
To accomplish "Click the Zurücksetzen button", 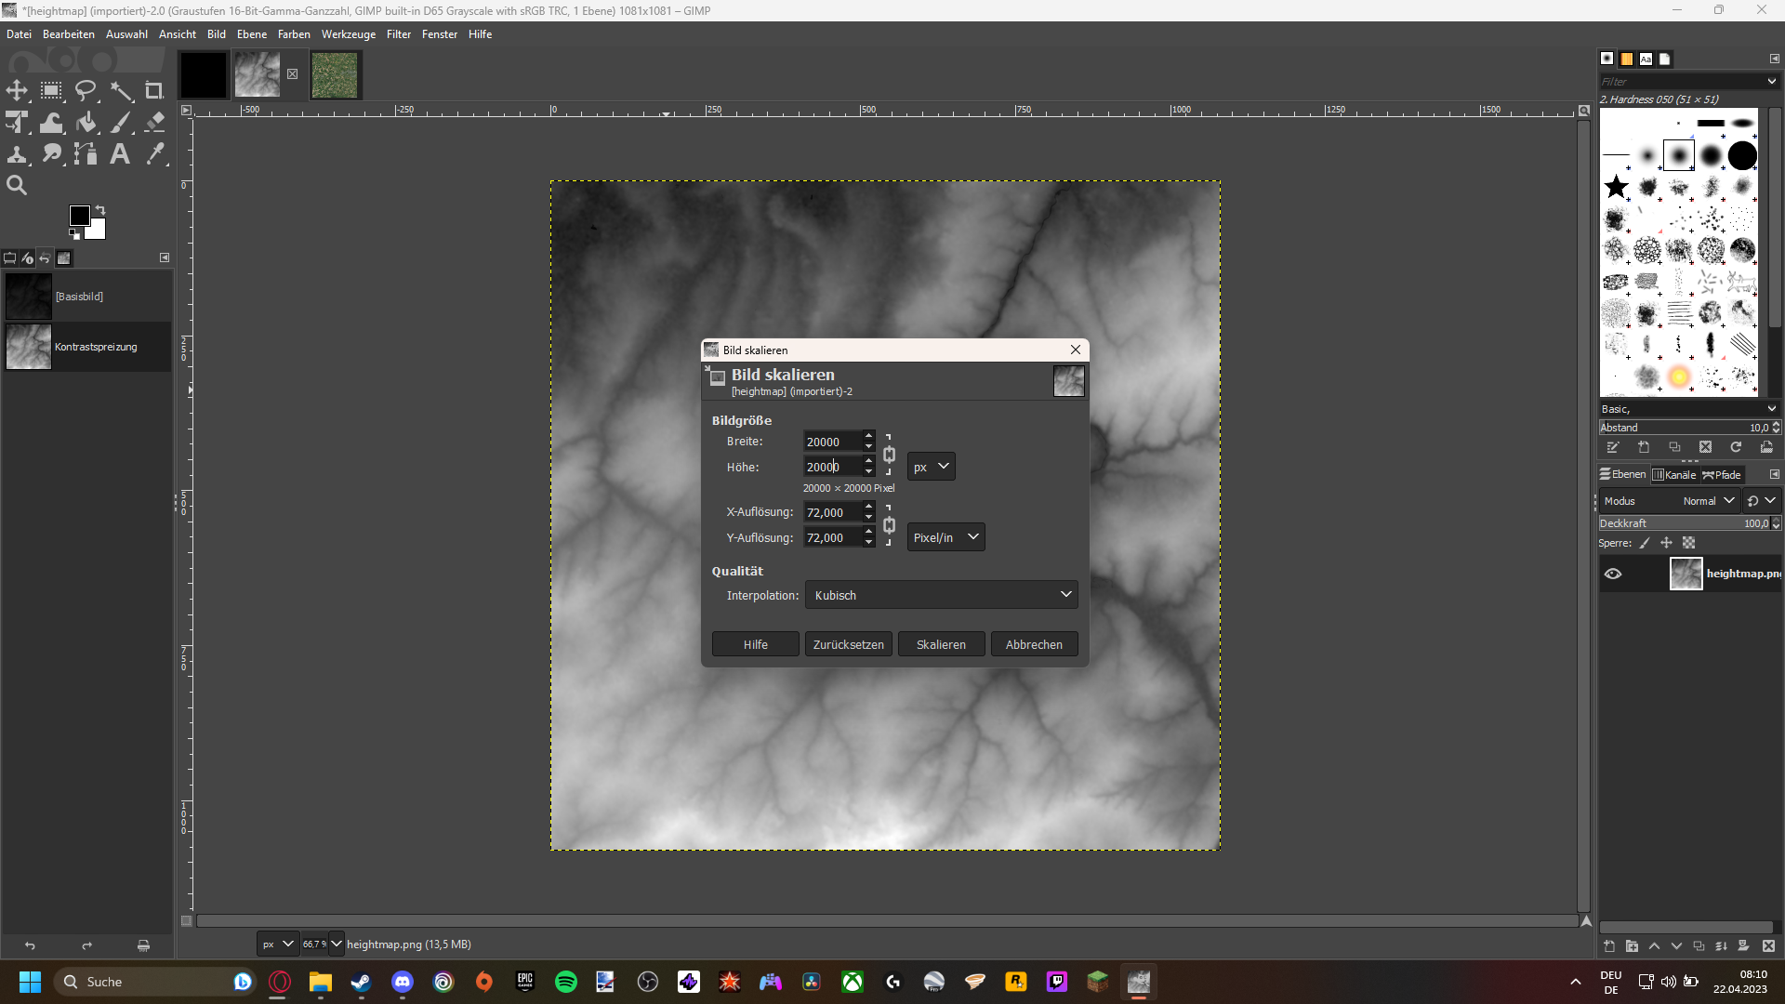I will 848,644.
